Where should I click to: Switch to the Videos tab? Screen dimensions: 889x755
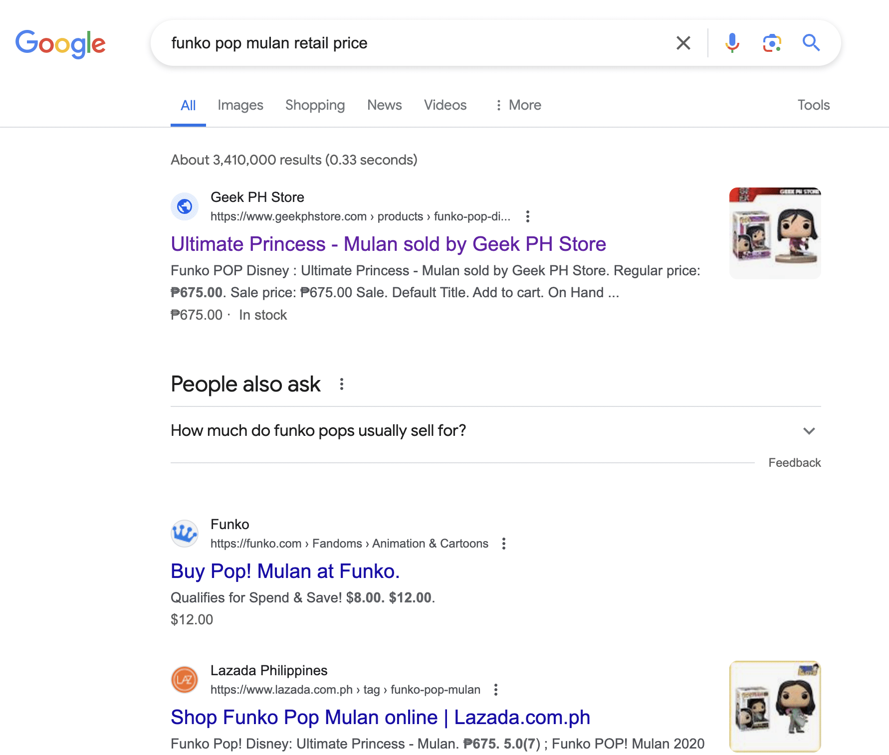[x=445, y=105]
